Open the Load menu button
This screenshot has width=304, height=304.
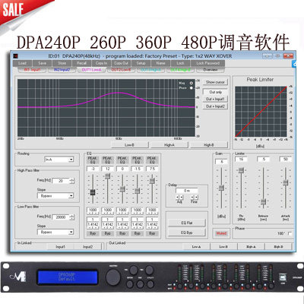(x=22, y=63)
